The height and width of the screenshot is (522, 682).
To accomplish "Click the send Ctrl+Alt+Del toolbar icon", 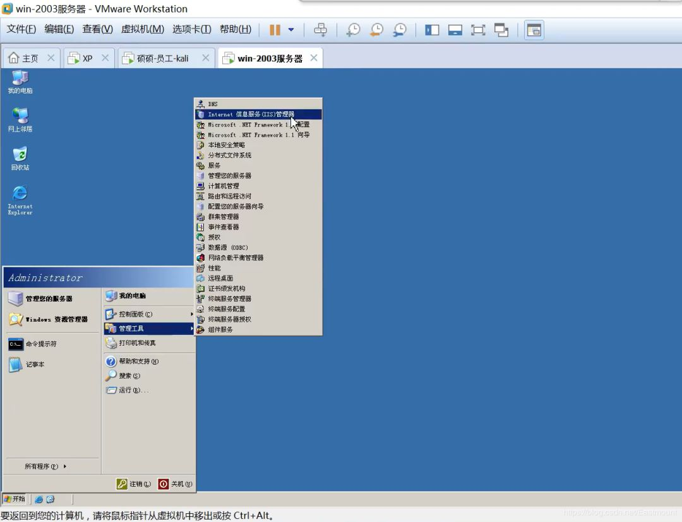I will click(x=321, y=30).
